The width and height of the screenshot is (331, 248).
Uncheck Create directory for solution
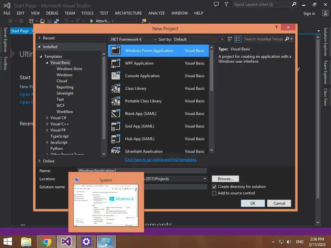tap(214, 187)
